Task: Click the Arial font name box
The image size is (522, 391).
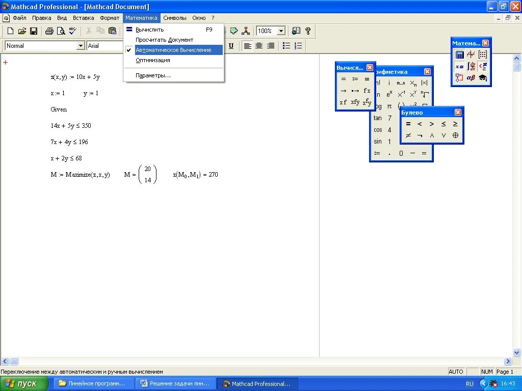Action: pos(105,46)
